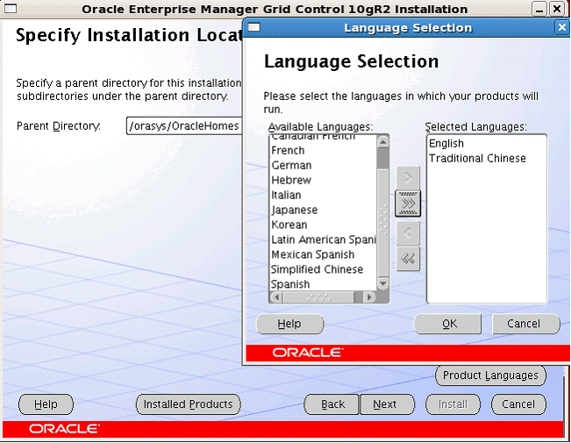Select English in Selected Languages
This screenshot has height=443, width=571.
pyautogui.click(x=487, y=143)
